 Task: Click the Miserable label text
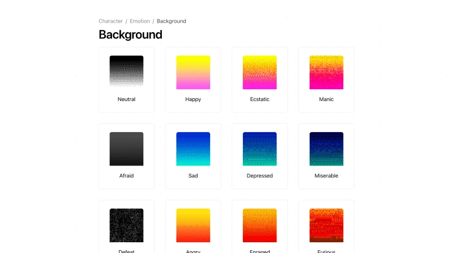tap(327, 176)
